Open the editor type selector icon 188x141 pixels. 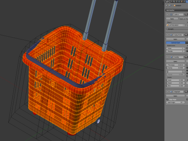tap(167, 2)
